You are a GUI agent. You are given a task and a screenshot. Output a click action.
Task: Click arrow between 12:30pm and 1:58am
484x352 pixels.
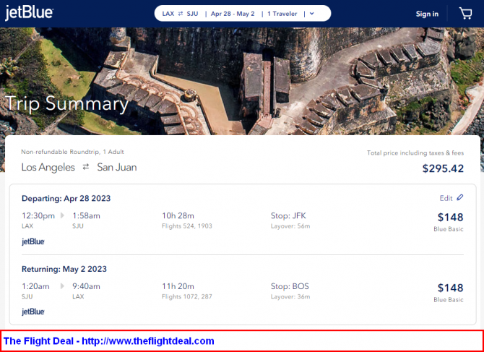[x=62, y=215]
